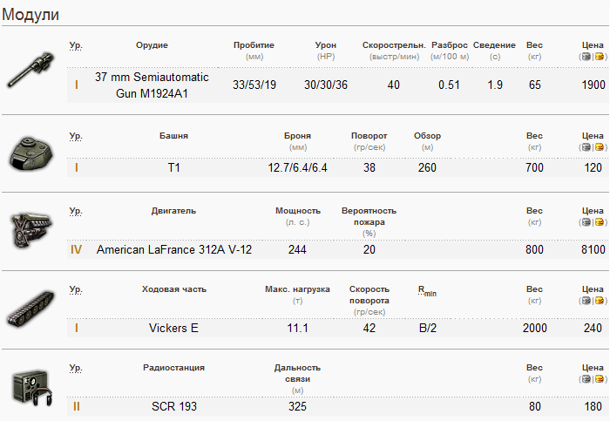
Task: Click the 'Вероятность пожара' column header
Action: 369,216
